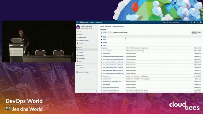
Task: Select the Filter view button
Action: pyautogui.click(x=200, y=33)
